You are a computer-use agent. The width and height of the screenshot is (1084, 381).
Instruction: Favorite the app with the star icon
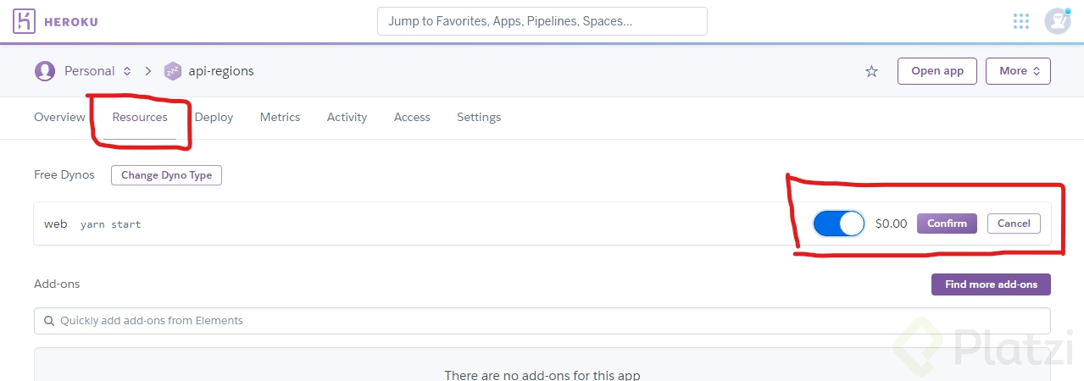[871, 71]
